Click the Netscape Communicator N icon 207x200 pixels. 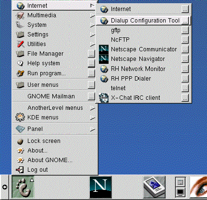click(x=104, y=49)
